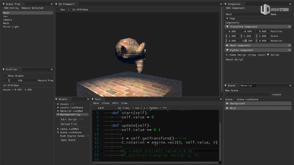Click the Position Y value -0.049
This screenshot has width=294, height=165.
point(247,32)
